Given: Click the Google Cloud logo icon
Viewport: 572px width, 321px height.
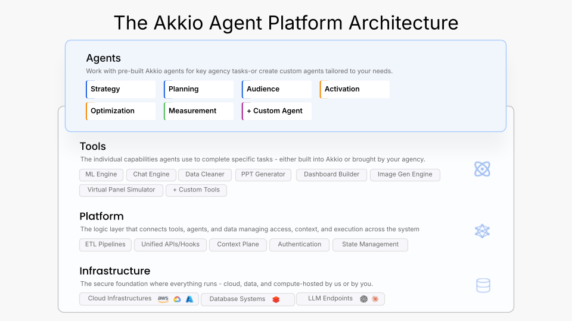Looking at the screenshot, I should [177, 299].
